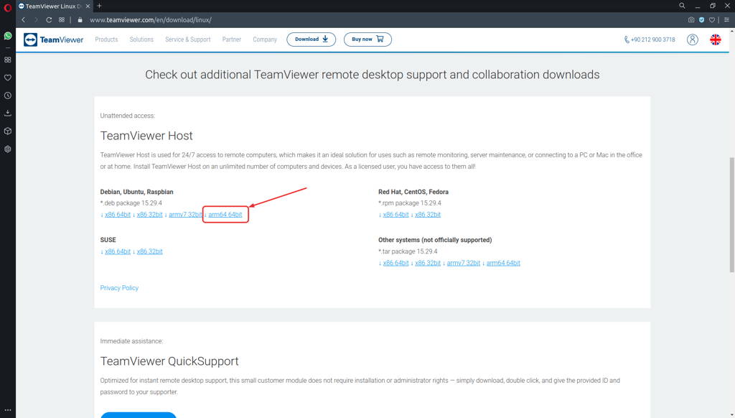The image size is (735, 418).
Task: Open the tab search magnifier icon
Action: pyautogui.click(x=682, y=6)
